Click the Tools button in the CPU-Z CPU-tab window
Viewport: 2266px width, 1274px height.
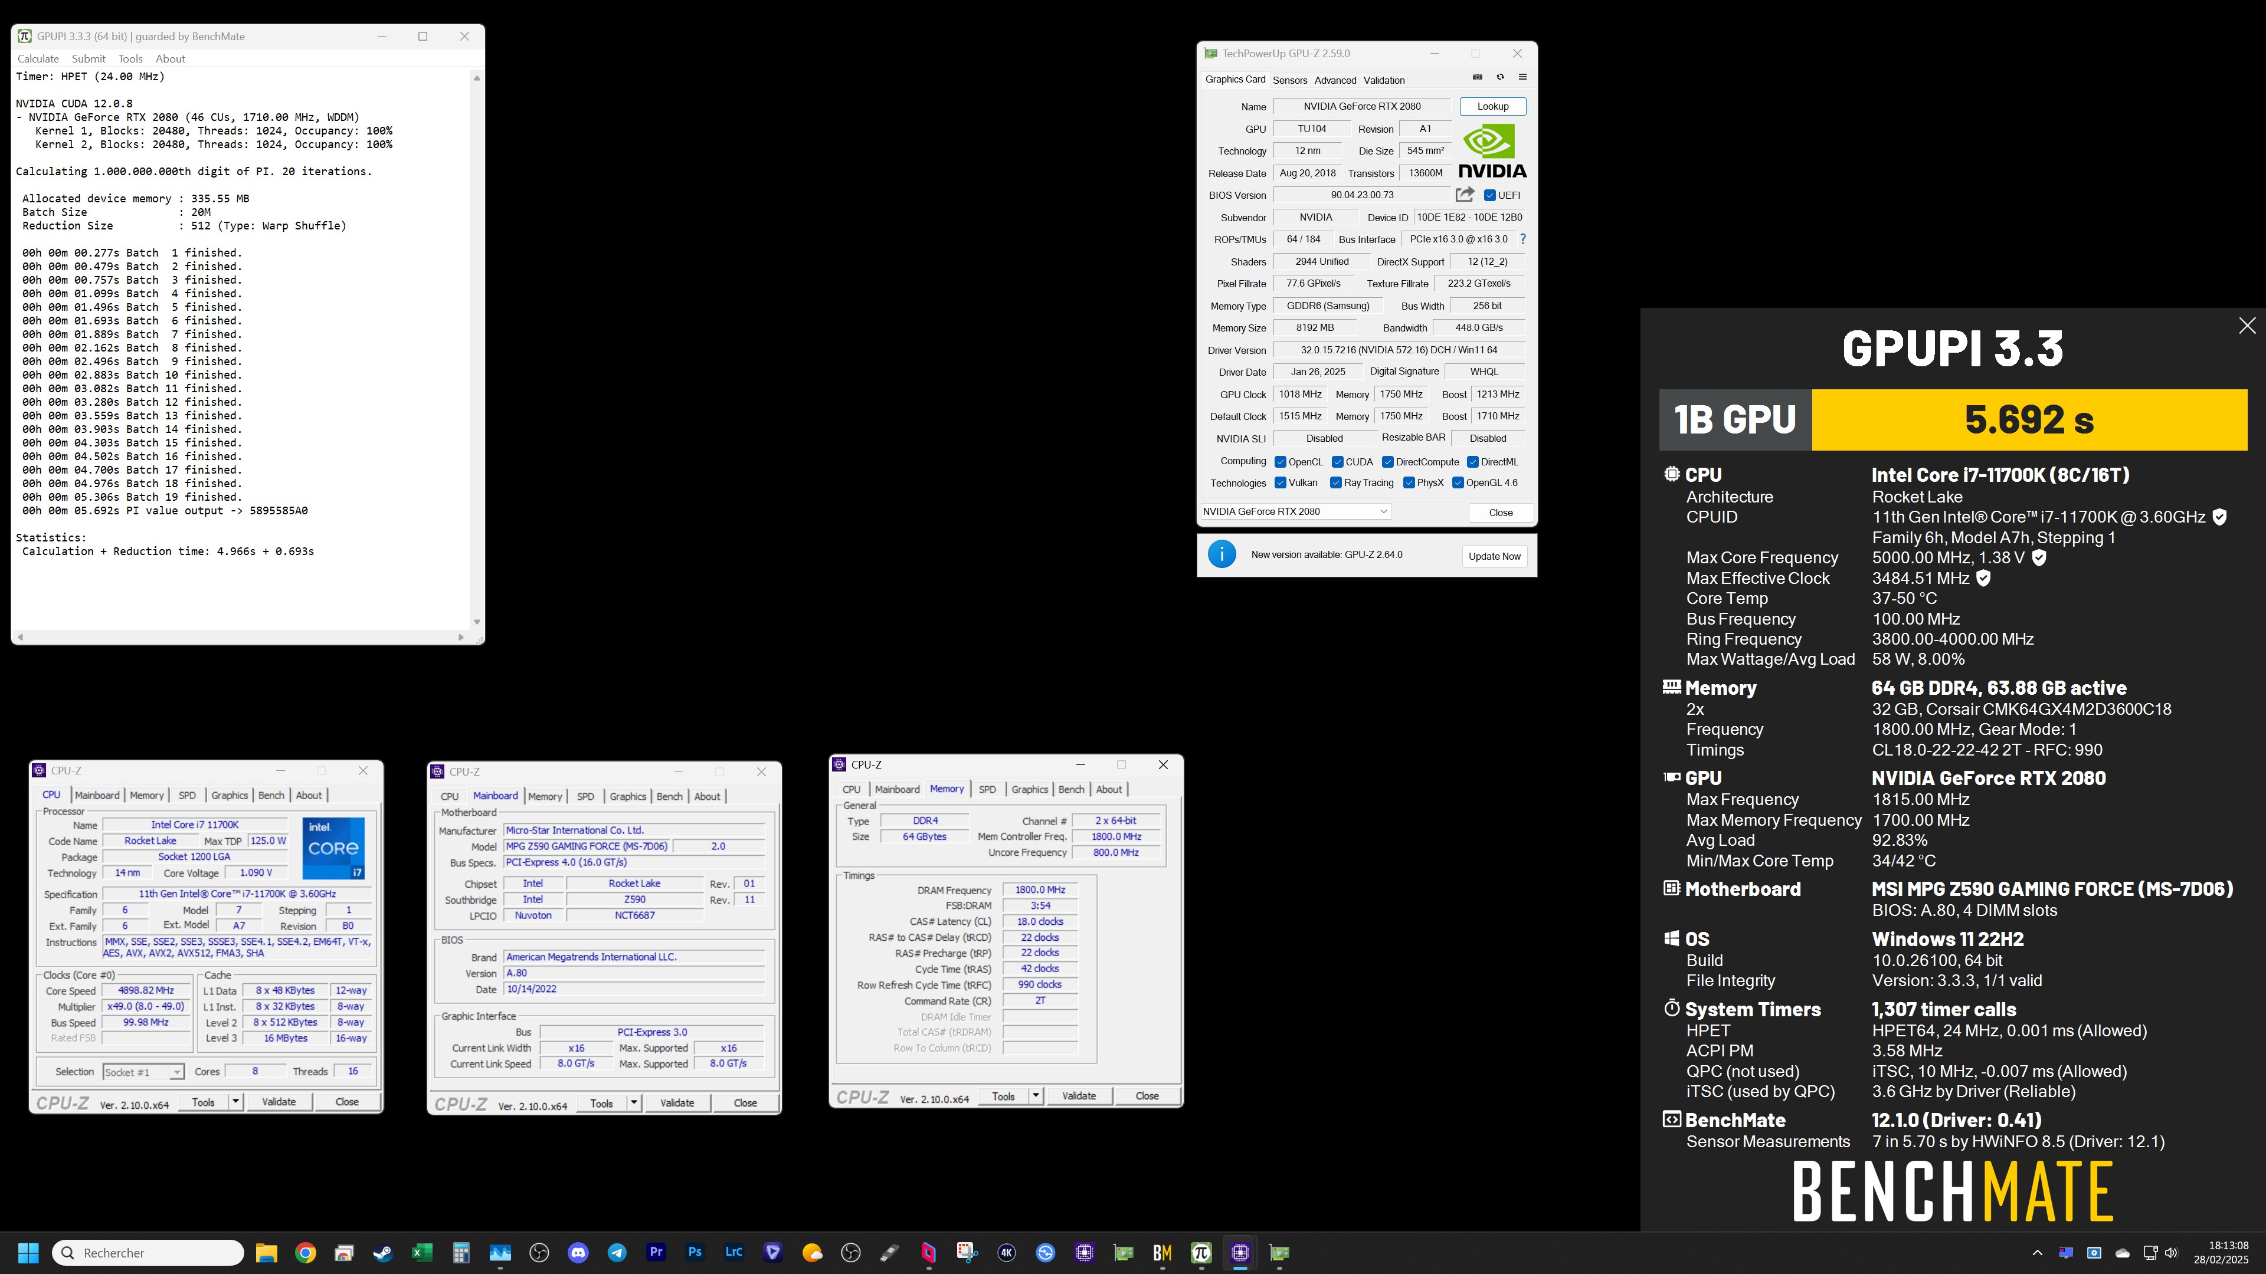coord(203,1102)
